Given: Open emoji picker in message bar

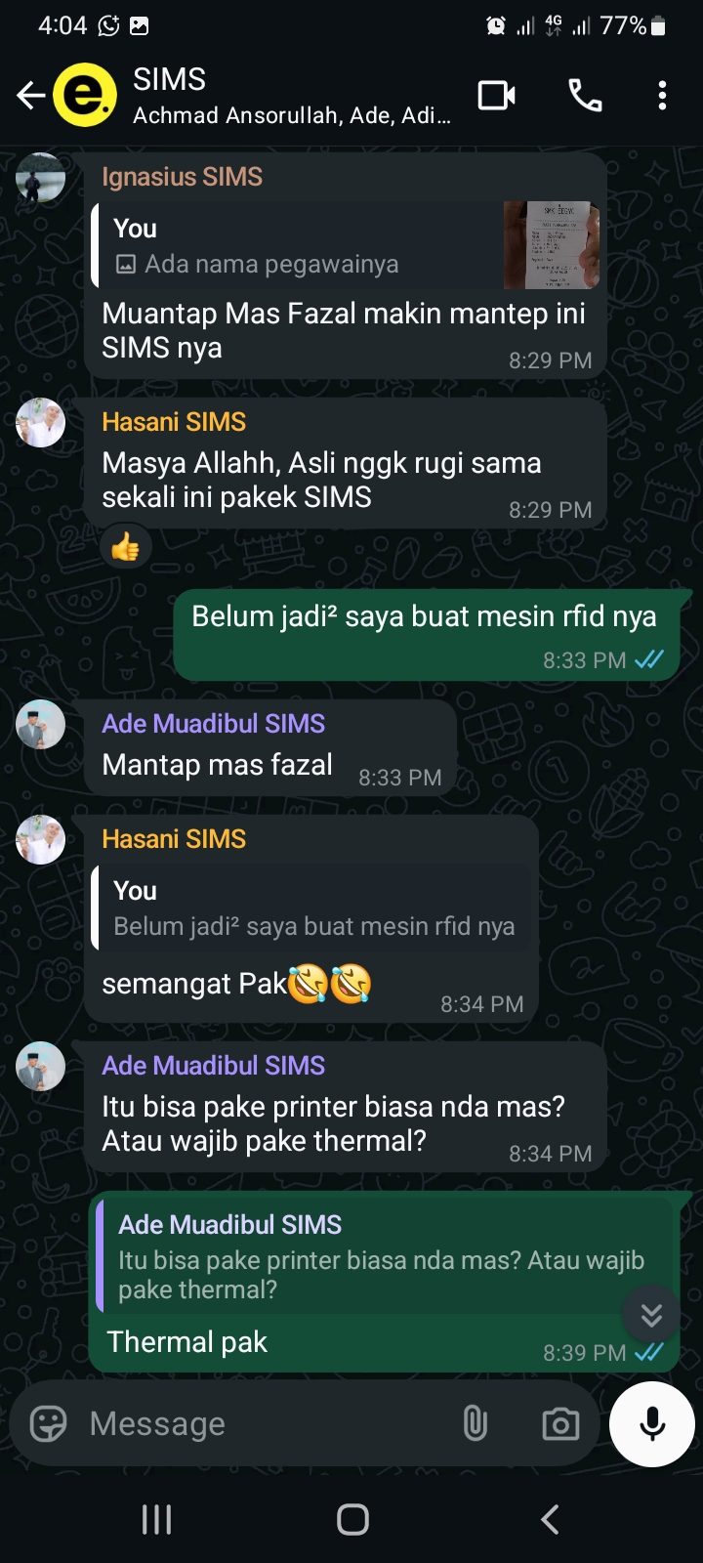Looking at the screenshot, I should point(48,1423).
